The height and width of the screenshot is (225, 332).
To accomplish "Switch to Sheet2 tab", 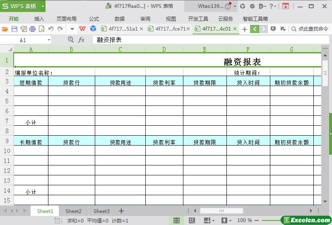I will 73,211.
